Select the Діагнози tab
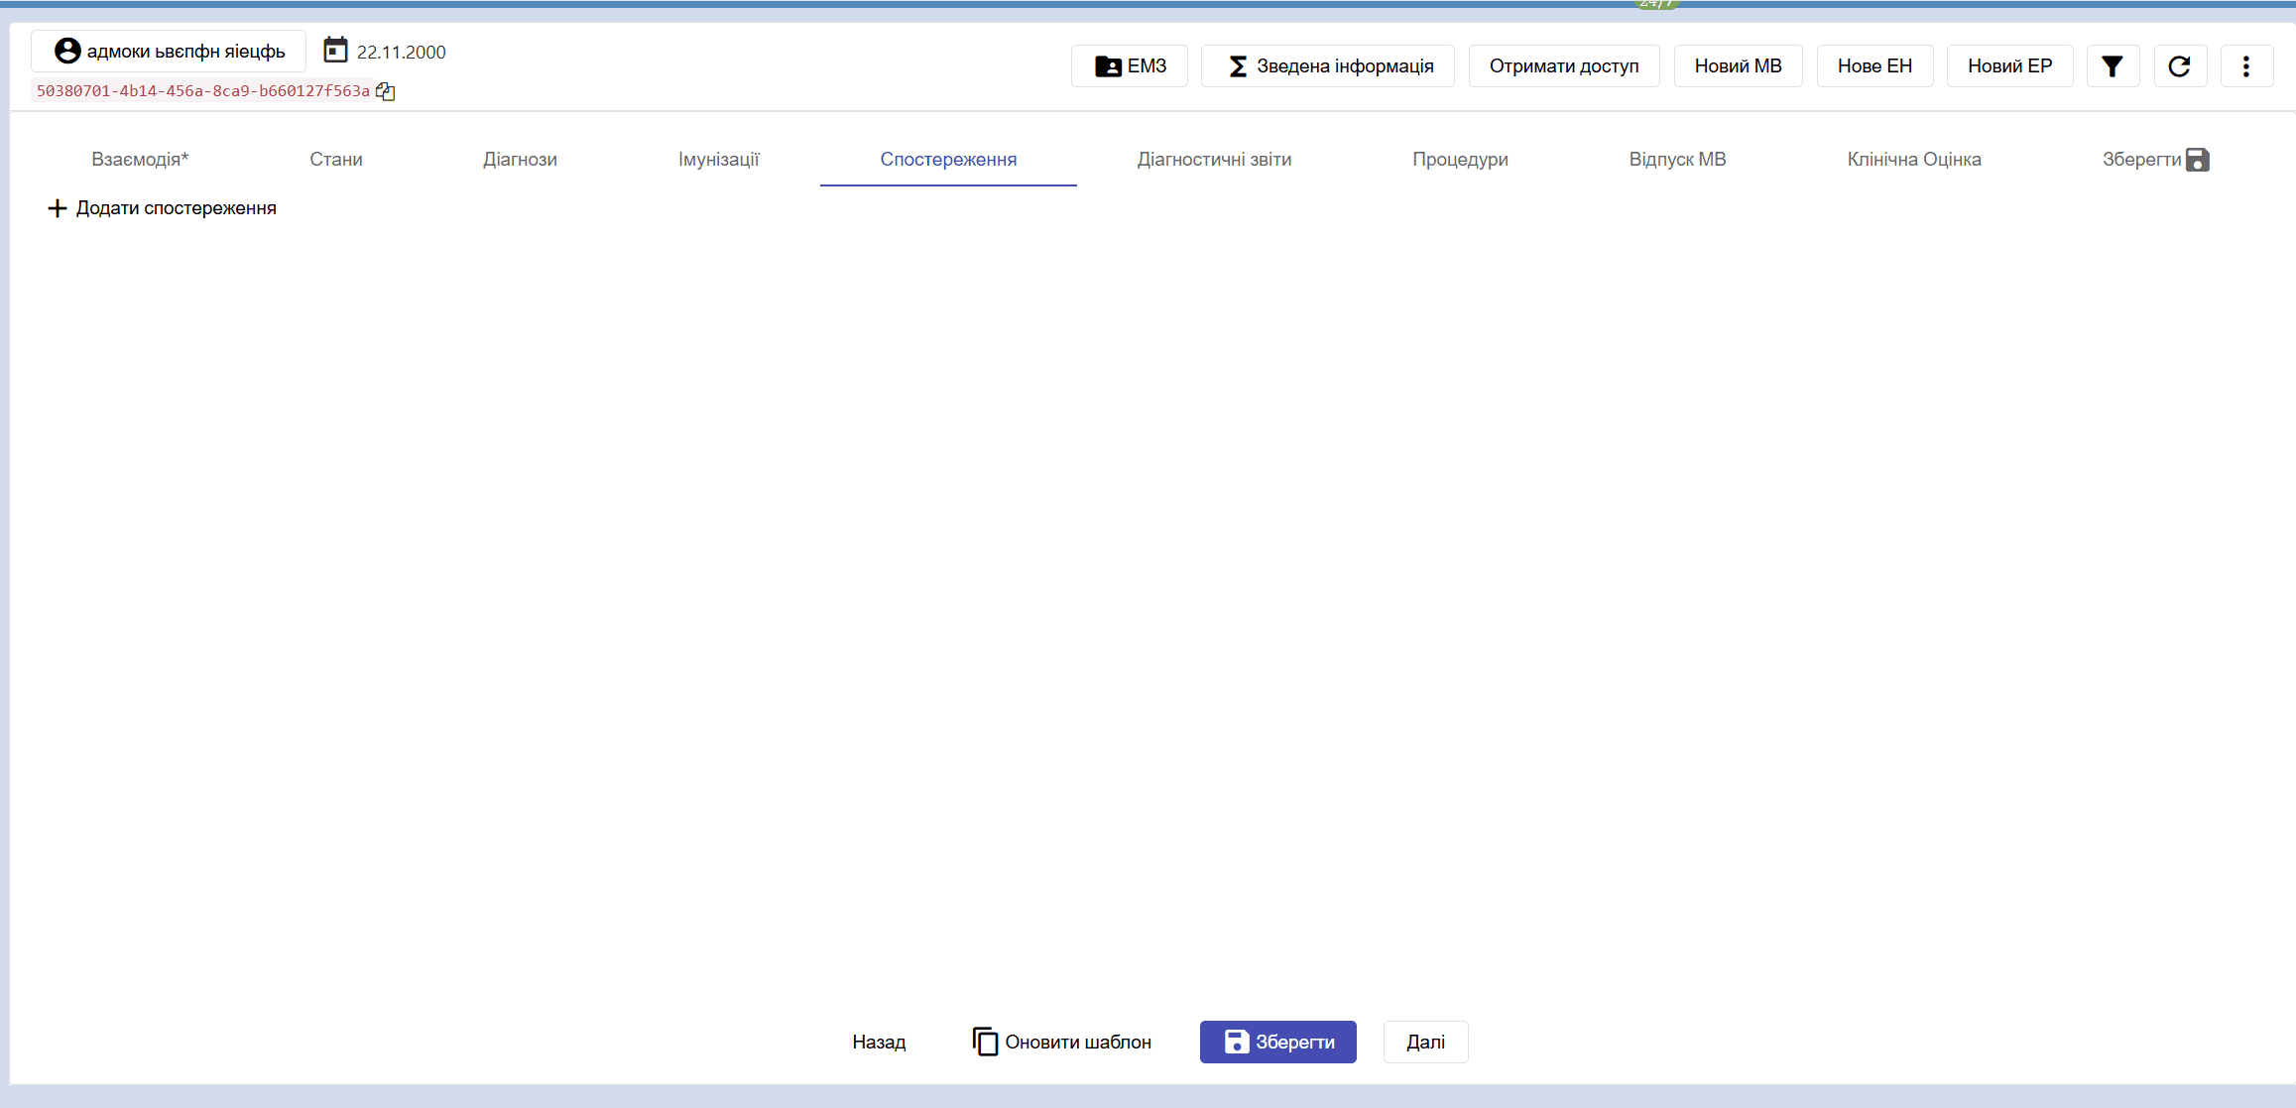Viewport: 2296px width, 1108px height. (x=520, y=160)
